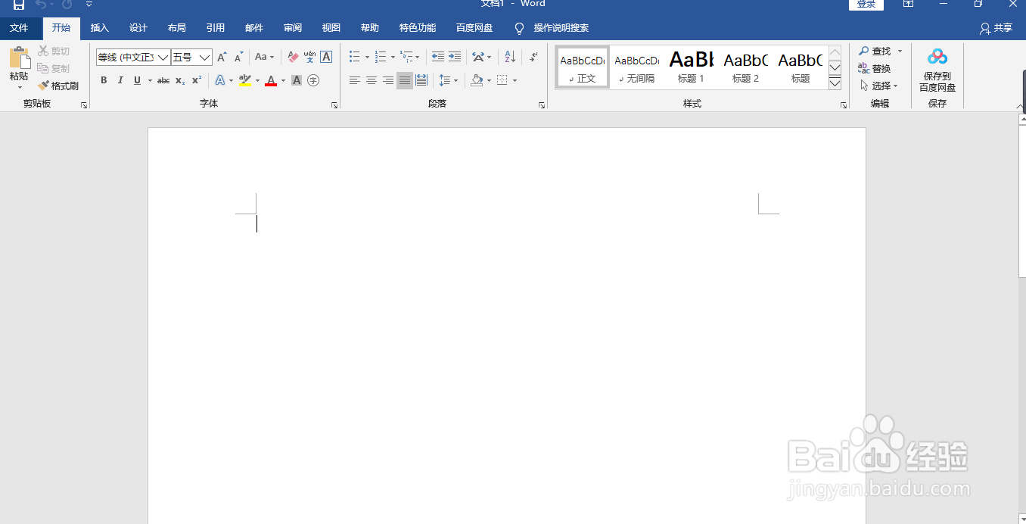The height and width of the screenshot is (524, 1026).
Task: Show paragraph marks icon
Action: [x=534, y=57]
